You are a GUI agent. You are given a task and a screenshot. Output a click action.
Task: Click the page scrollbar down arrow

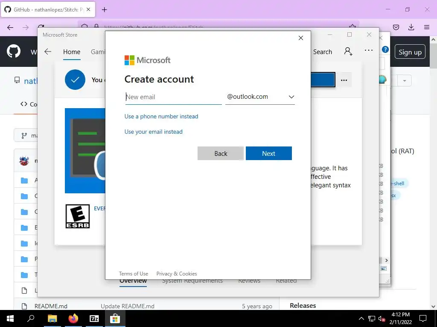(434, 307)
